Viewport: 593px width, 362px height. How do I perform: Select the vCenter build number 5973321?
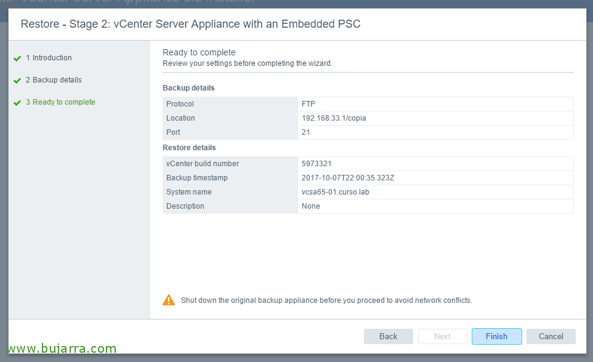coord(317,163)
